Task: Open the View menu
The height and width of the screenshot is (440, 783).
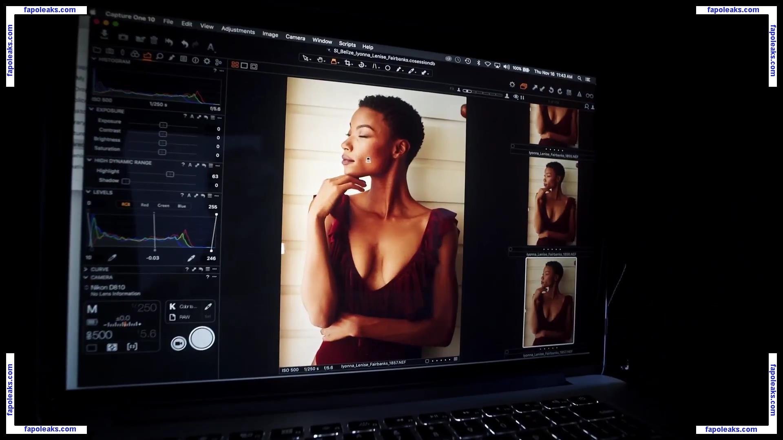Action: point(207,26)
